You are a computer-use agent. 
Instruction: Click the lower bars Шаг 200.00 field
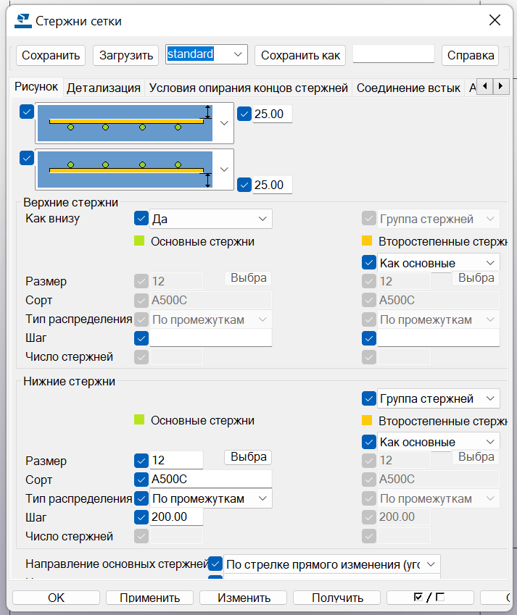(x=176, y=516)
